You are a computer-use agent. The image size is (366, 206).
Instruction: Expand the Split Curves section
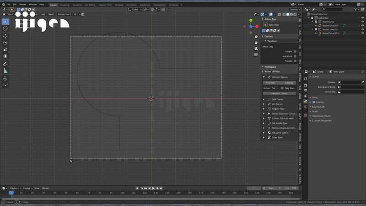point(264,99)
